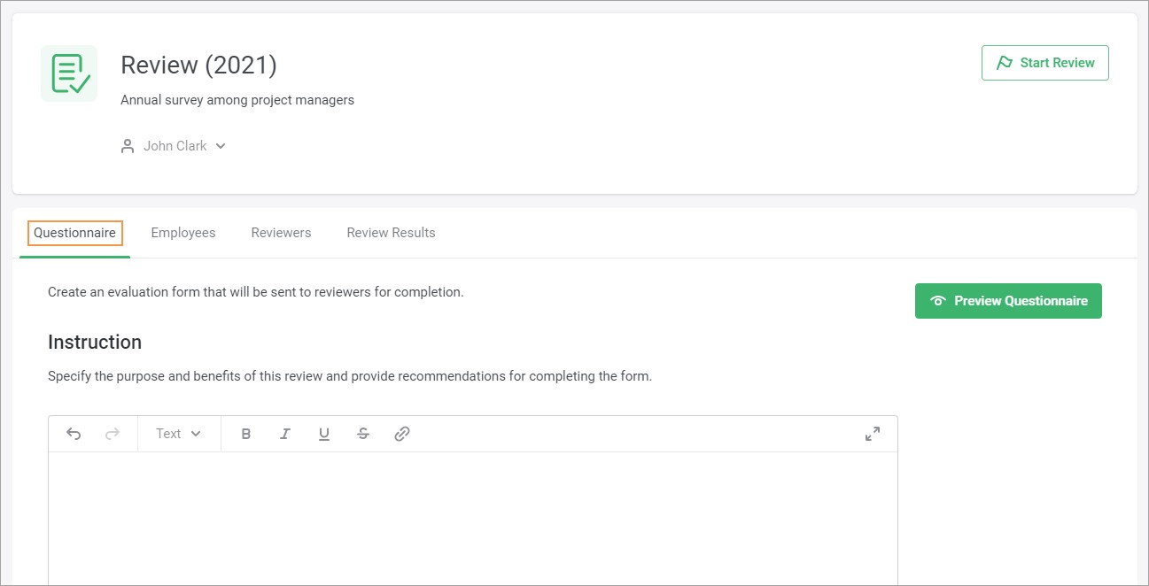Expand the editor to fullscreen

[873, 434]
